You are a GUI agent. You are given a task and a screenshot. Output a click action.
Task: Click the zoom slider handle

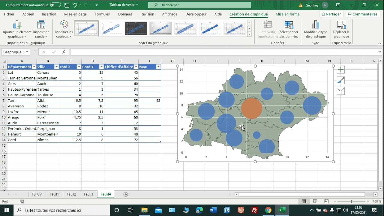pos(351,202)
